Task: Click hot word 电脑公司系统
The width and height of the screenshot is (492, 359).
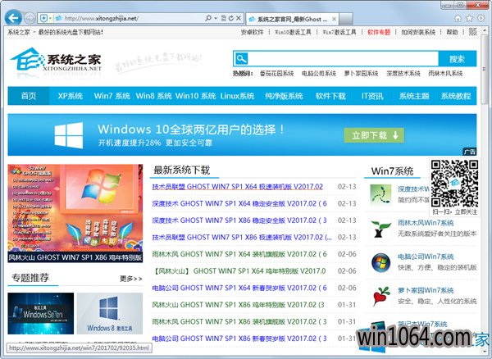Action: pos(318,74)
